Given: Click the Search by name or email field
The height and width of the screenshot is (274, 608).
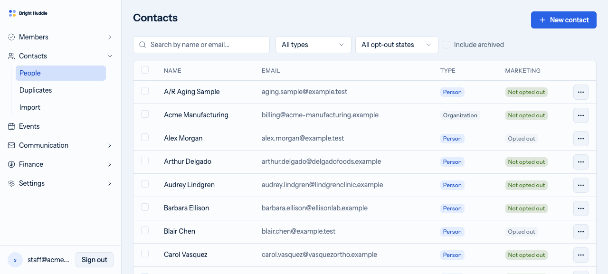Looking at the screenshot, I should pos(201,45).
